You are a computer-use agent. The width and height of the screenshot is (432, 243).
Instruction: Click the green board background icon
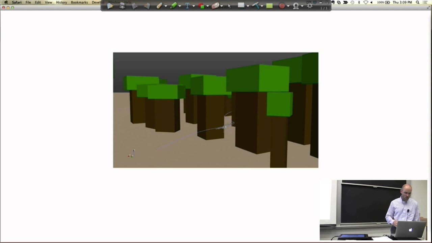pyautogui.click(x=269, y=6)
